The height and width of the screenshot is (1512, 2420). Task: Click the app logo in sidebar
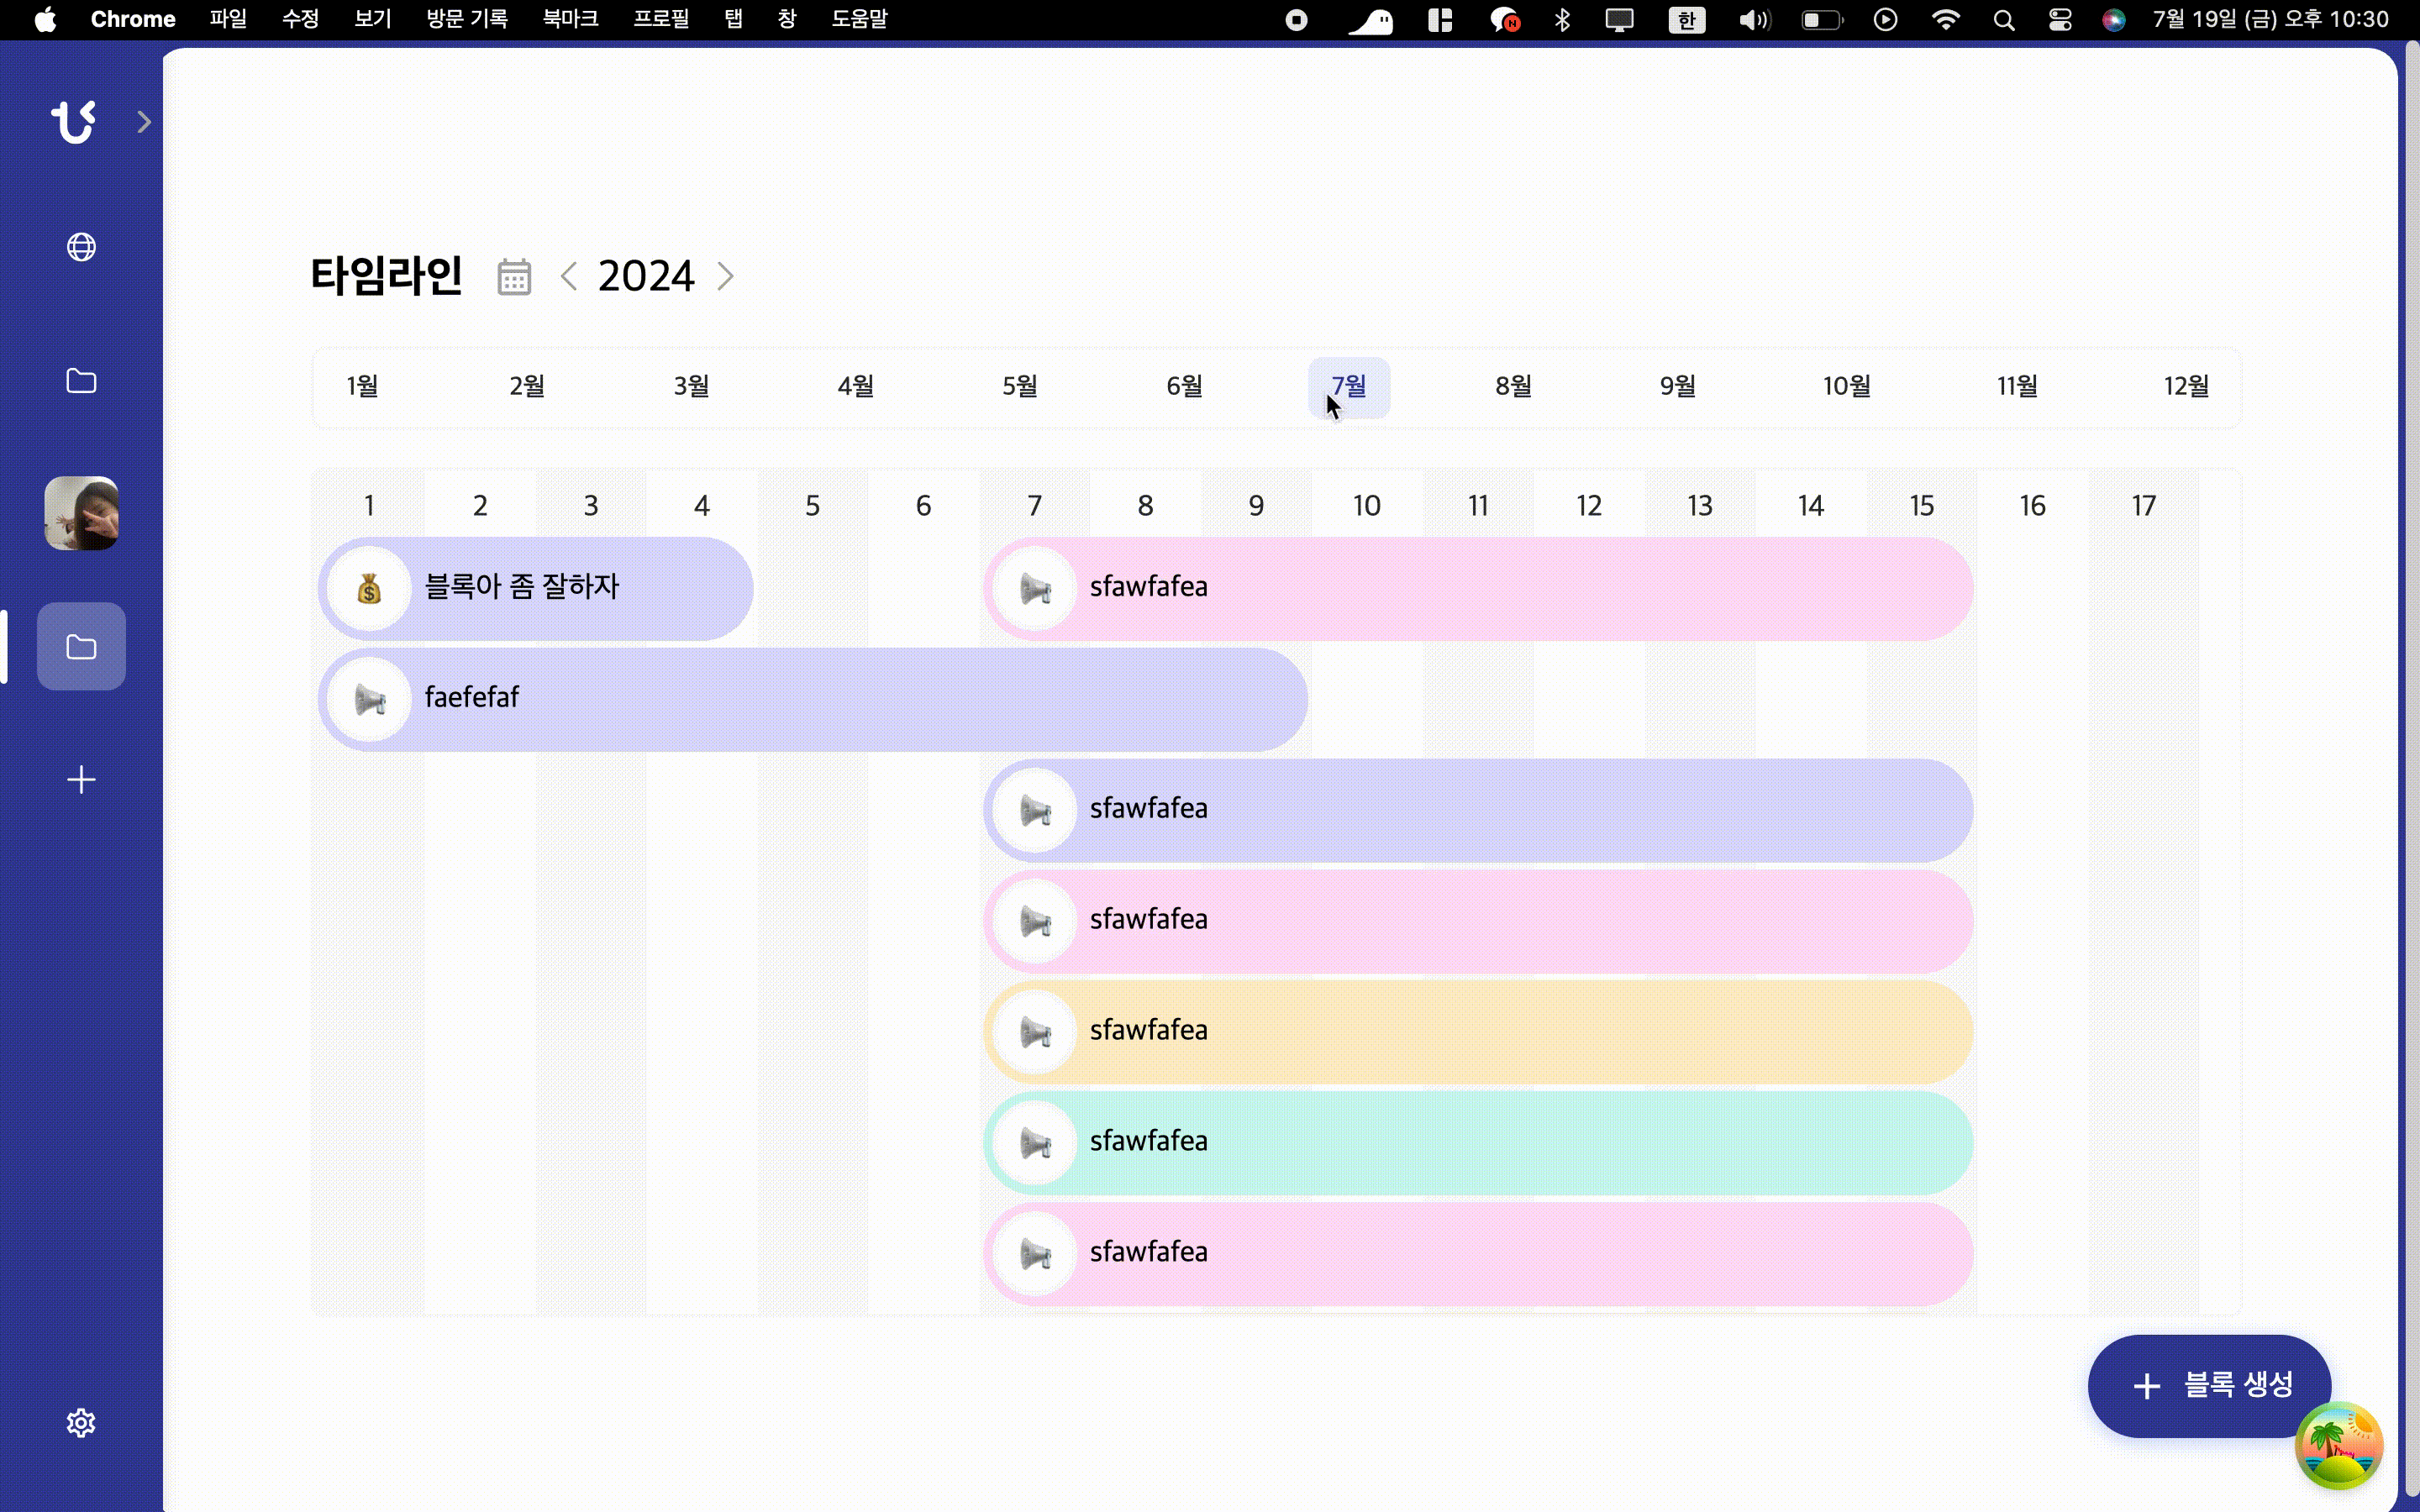pyautogui.click(x=73, y=122)
